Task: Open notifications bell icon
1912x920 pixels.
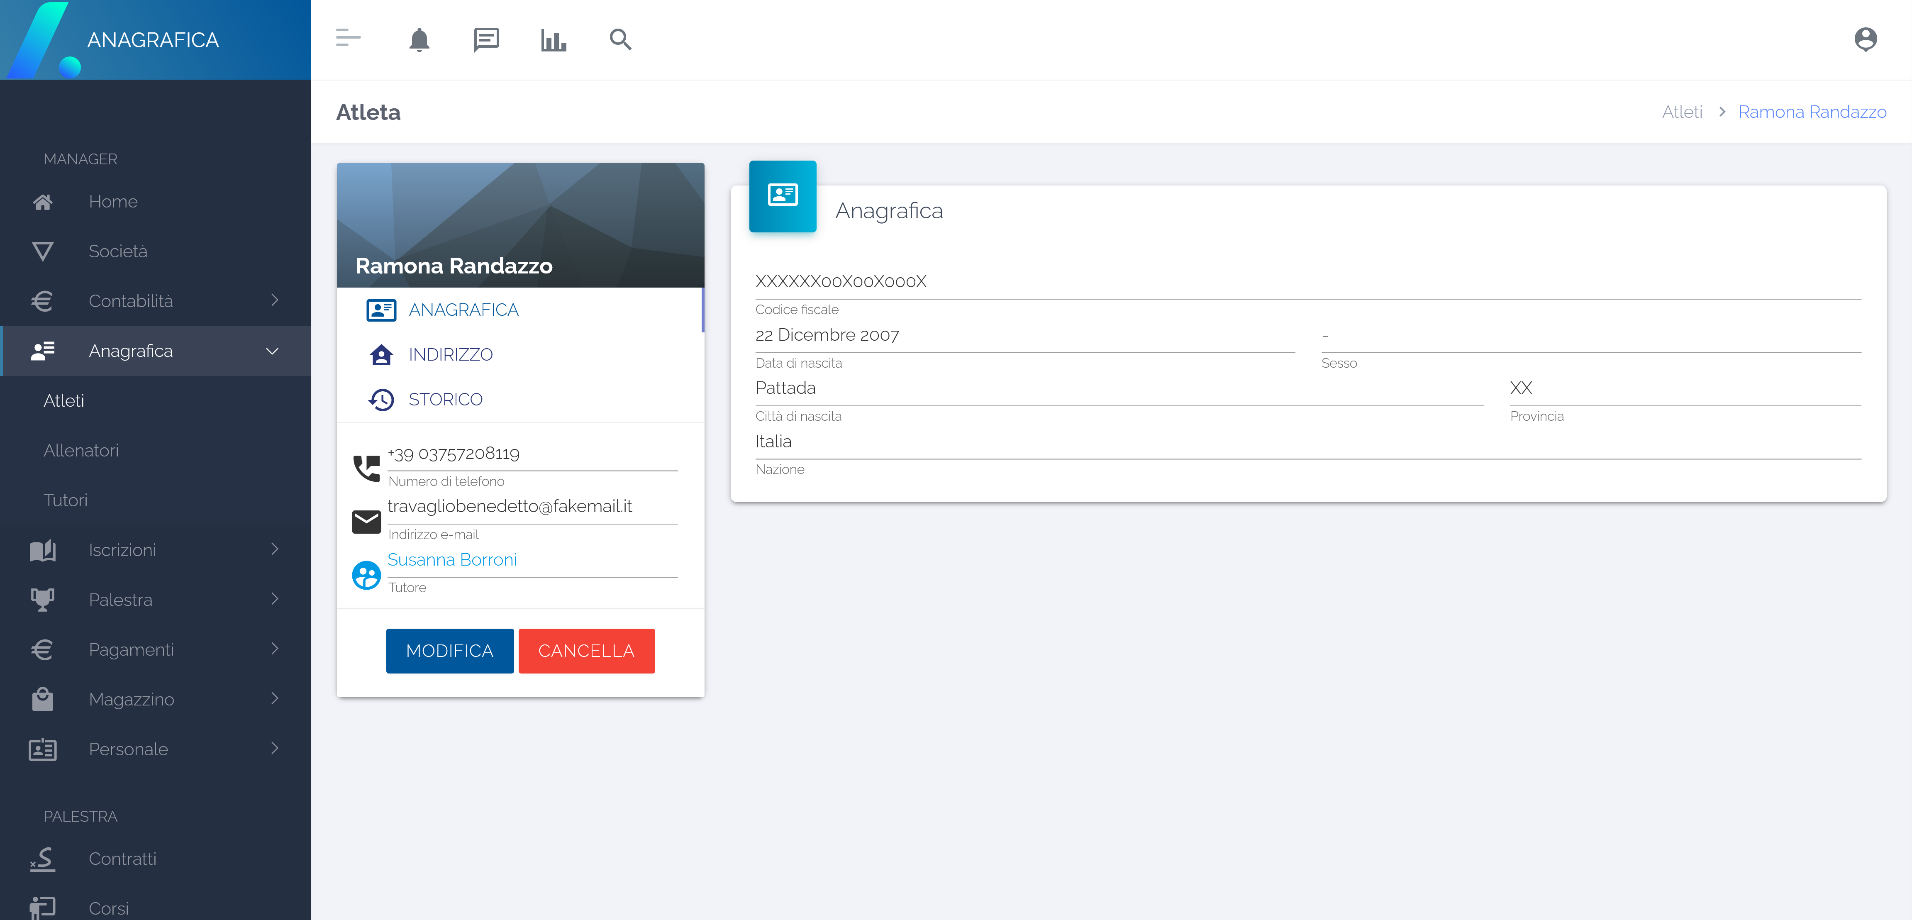Action: pyautogui.click(x=419, y=39)
